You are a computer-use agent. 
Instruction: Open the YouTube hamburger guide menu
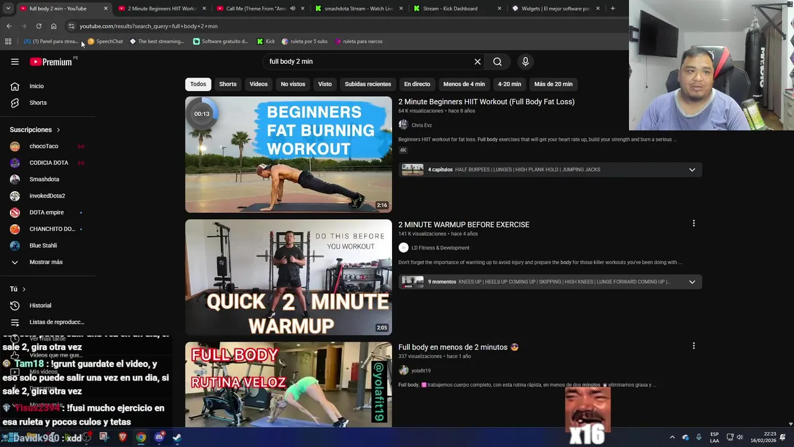[15, 61]
